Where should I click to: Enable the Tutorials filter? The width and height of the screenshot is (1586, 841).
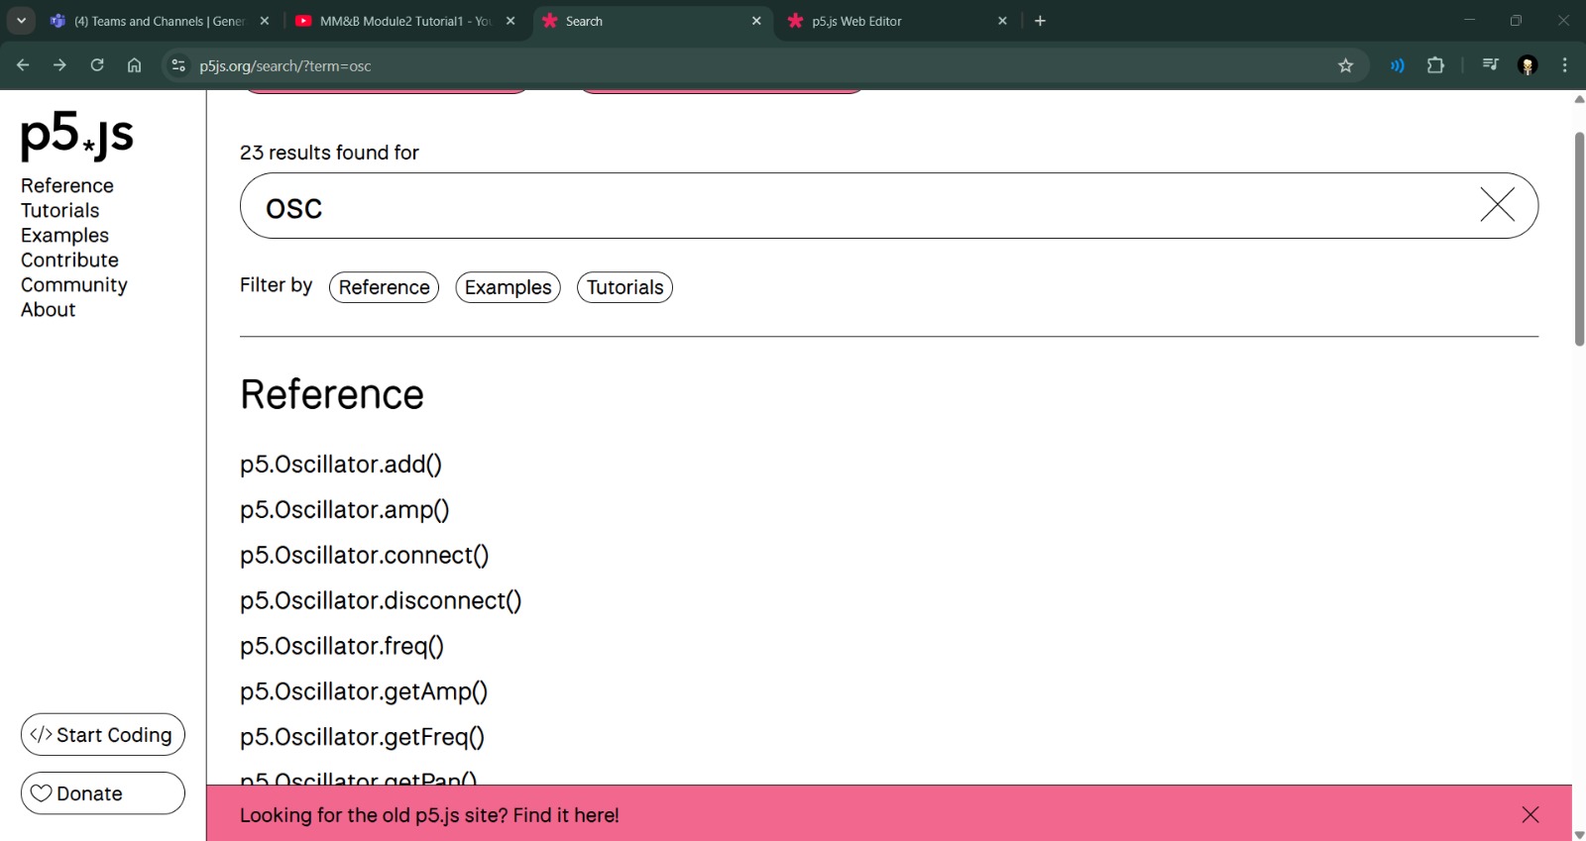pos(624,287)
